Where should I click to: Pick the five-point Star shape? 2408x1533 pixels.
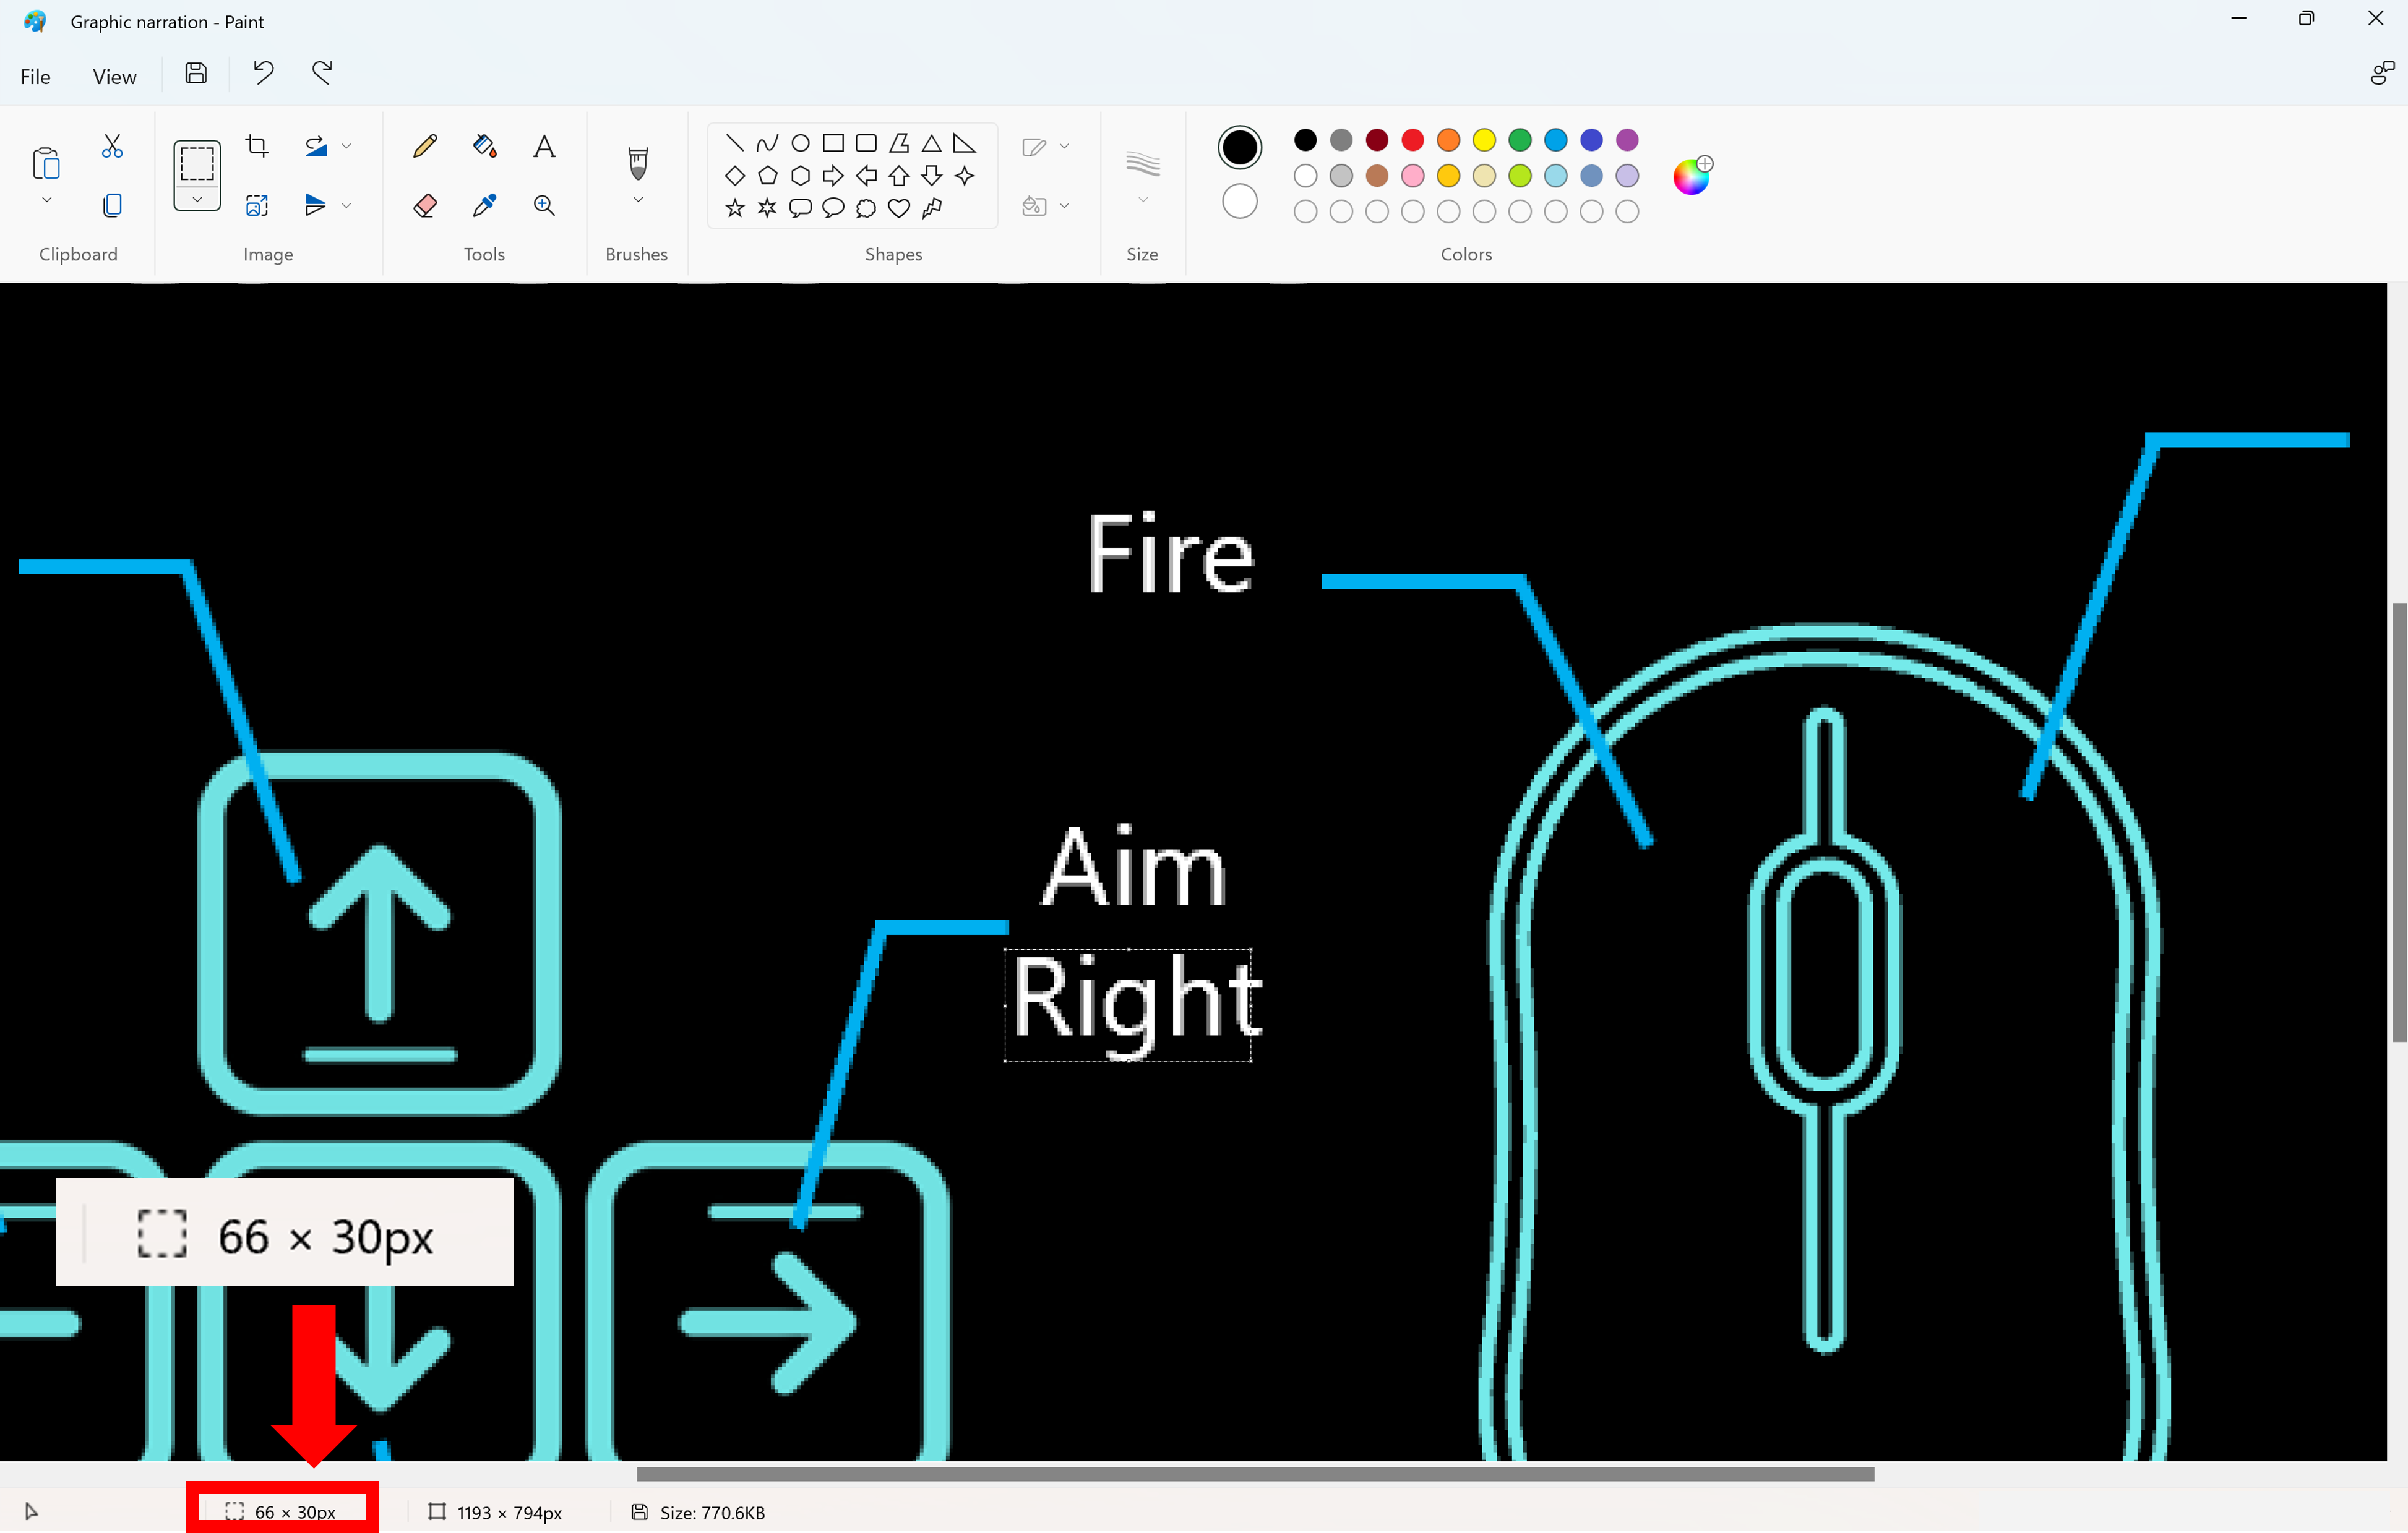735,208
